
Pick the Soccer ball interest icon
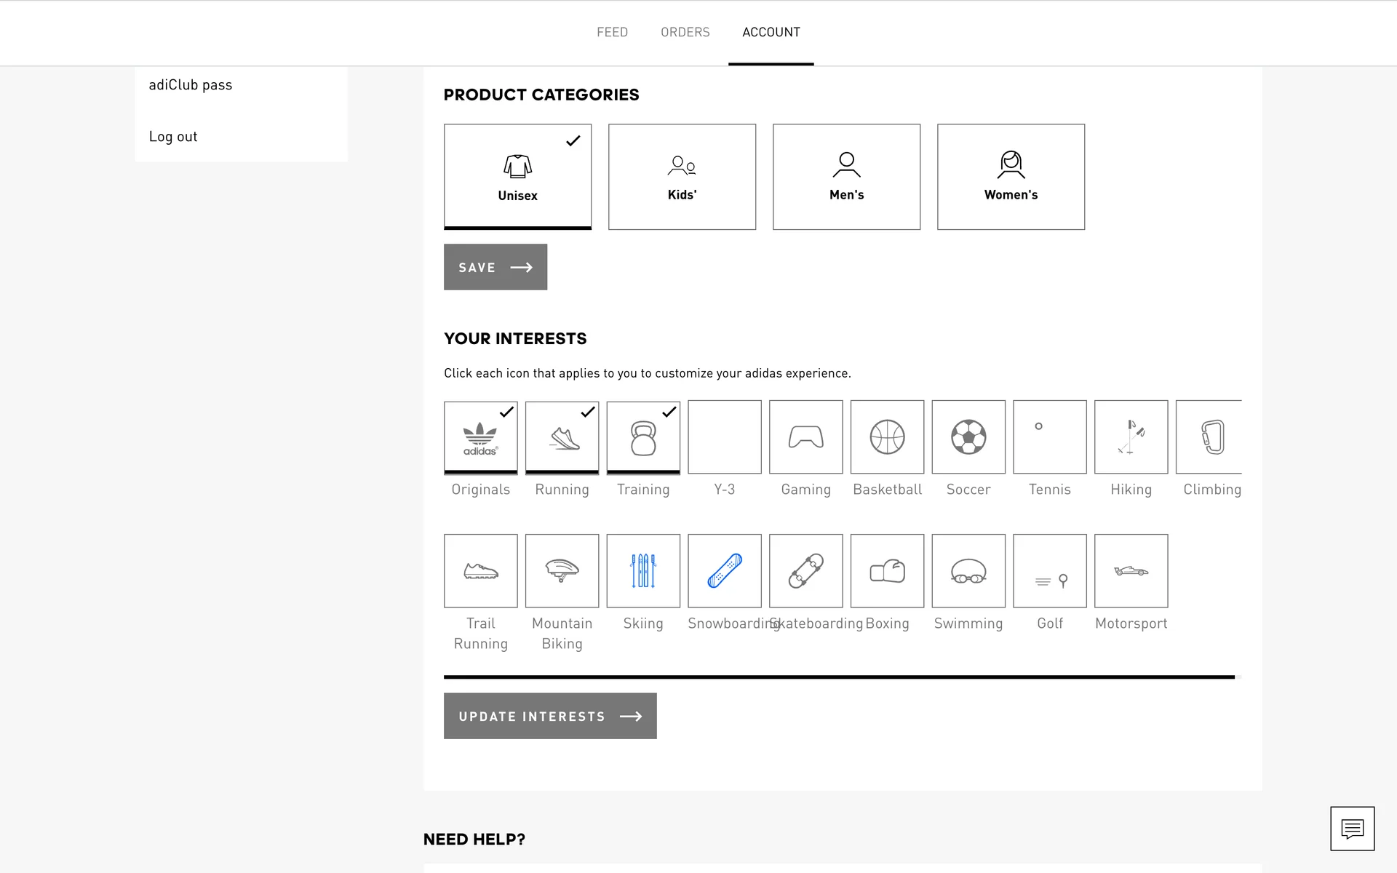(968, 436)
